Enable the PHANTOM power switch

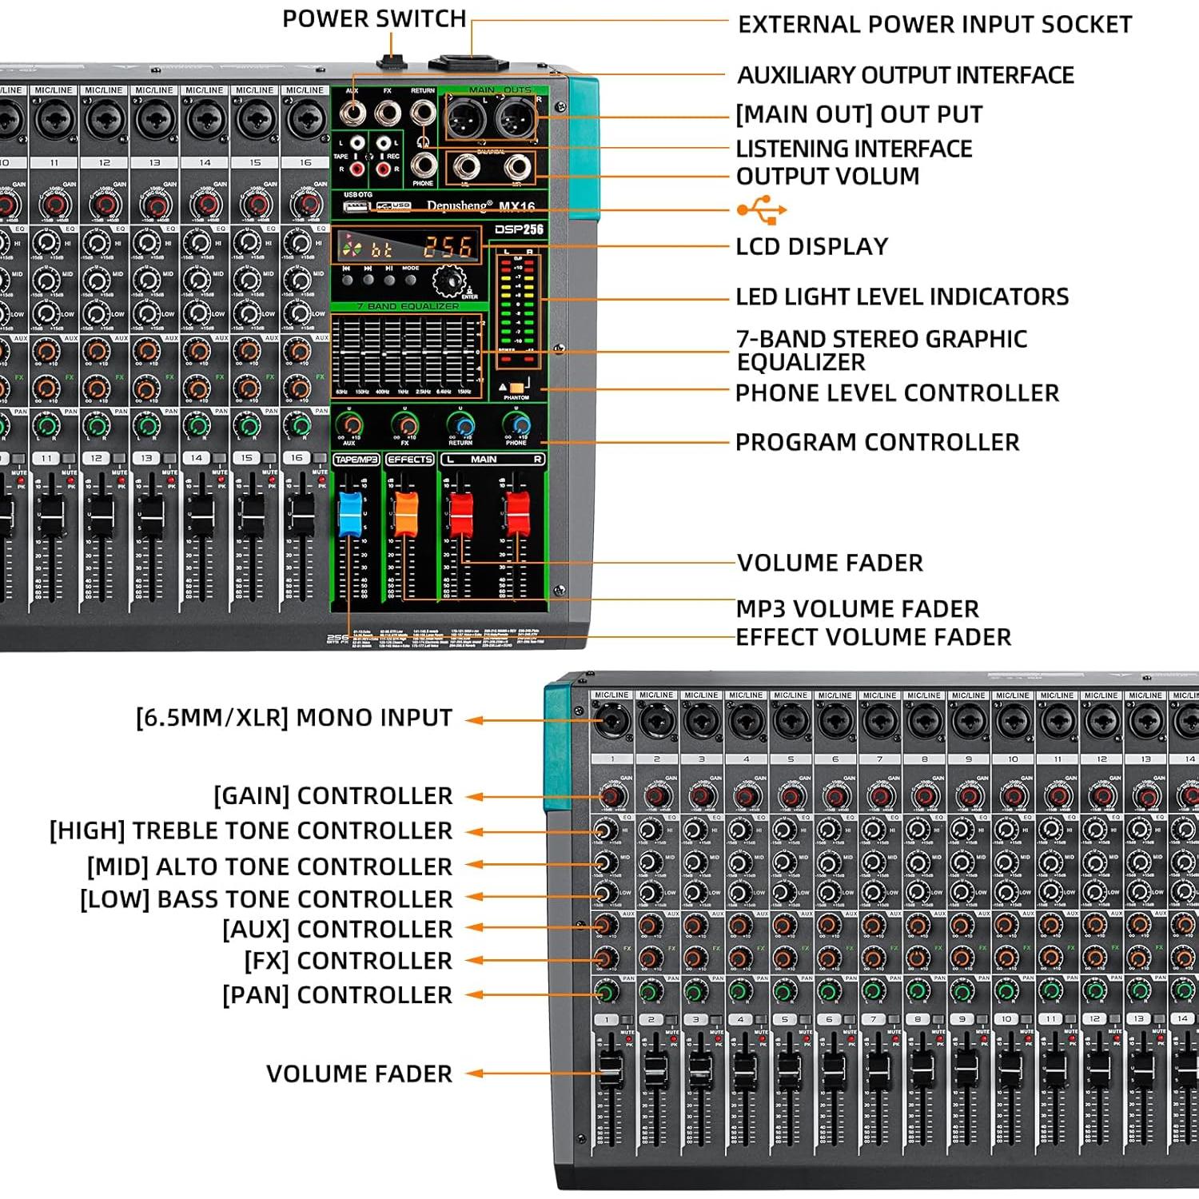[x=518, y=386]
